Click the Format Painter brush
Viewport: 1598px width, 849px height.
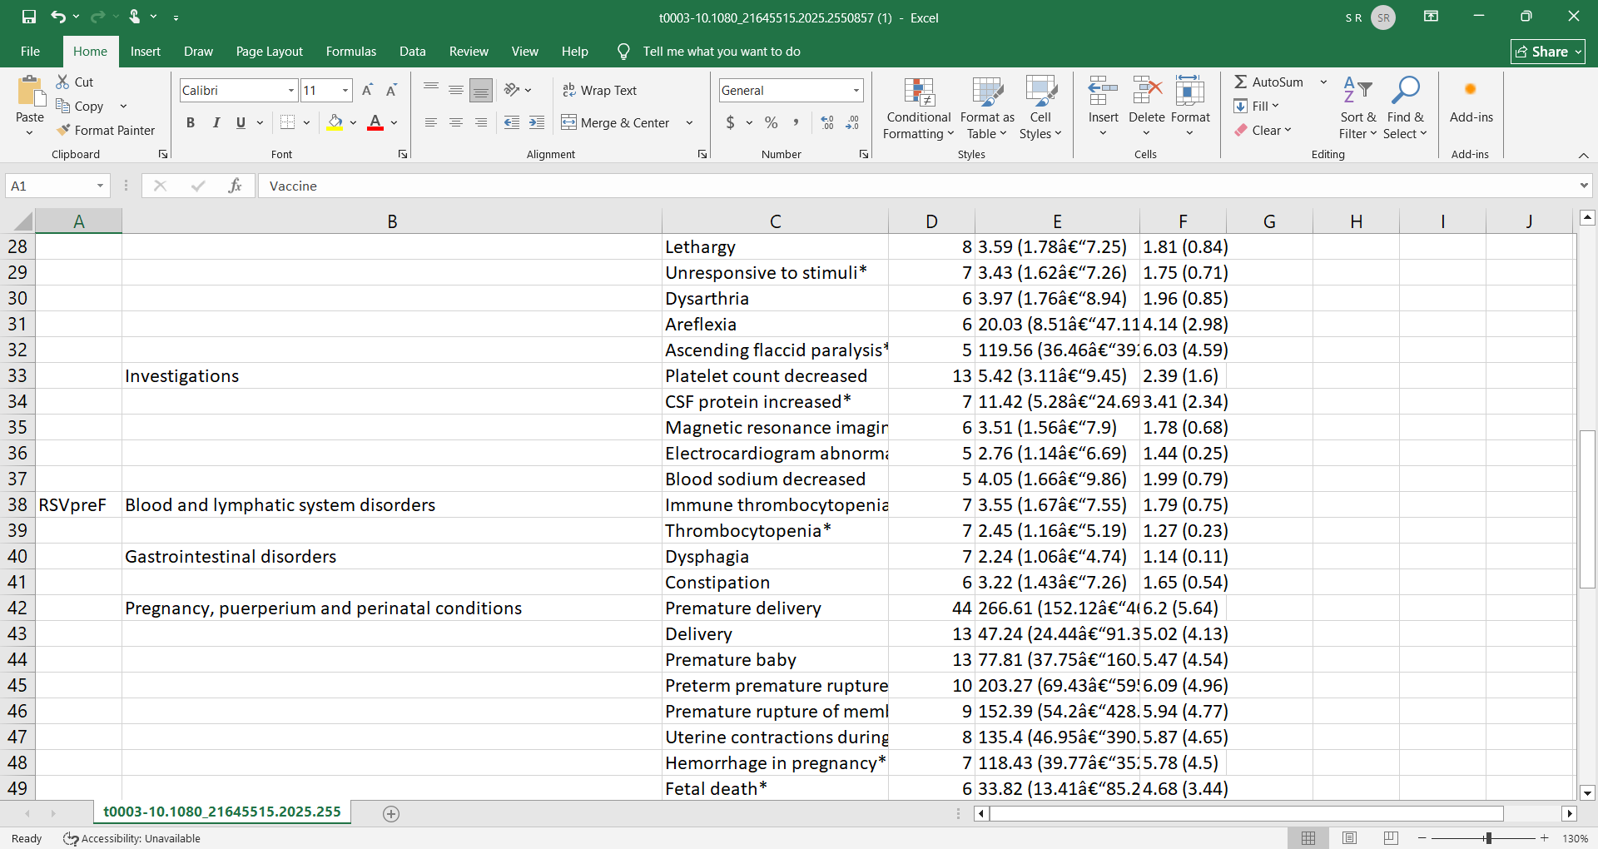tap(63, 130)
